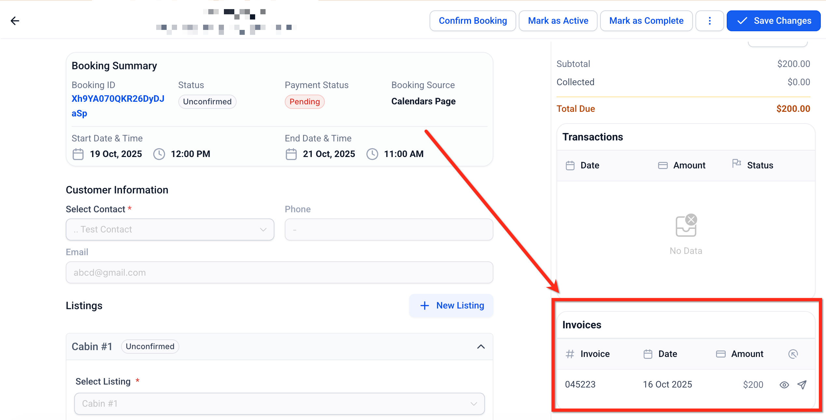Add a New Listing
The height and width of the screenshot is (420, 826).
451,306
